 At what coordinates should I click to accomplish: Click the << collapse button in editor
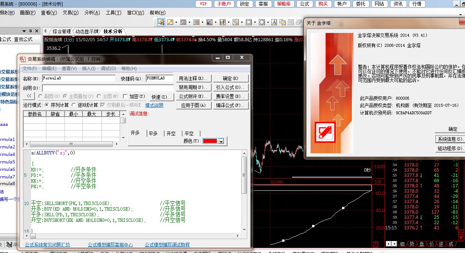pos(29,96)
